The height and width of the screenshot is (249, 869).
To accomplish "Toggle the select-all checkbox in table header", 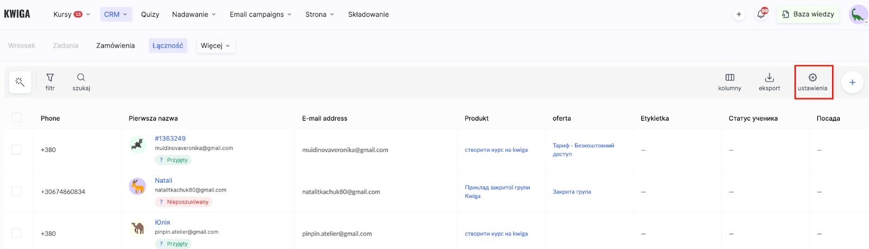I will [17, 117].
